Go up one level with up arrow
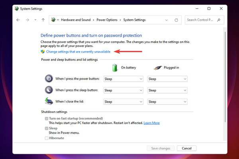Viewport: 239px width, 159px height. (43, 20)
